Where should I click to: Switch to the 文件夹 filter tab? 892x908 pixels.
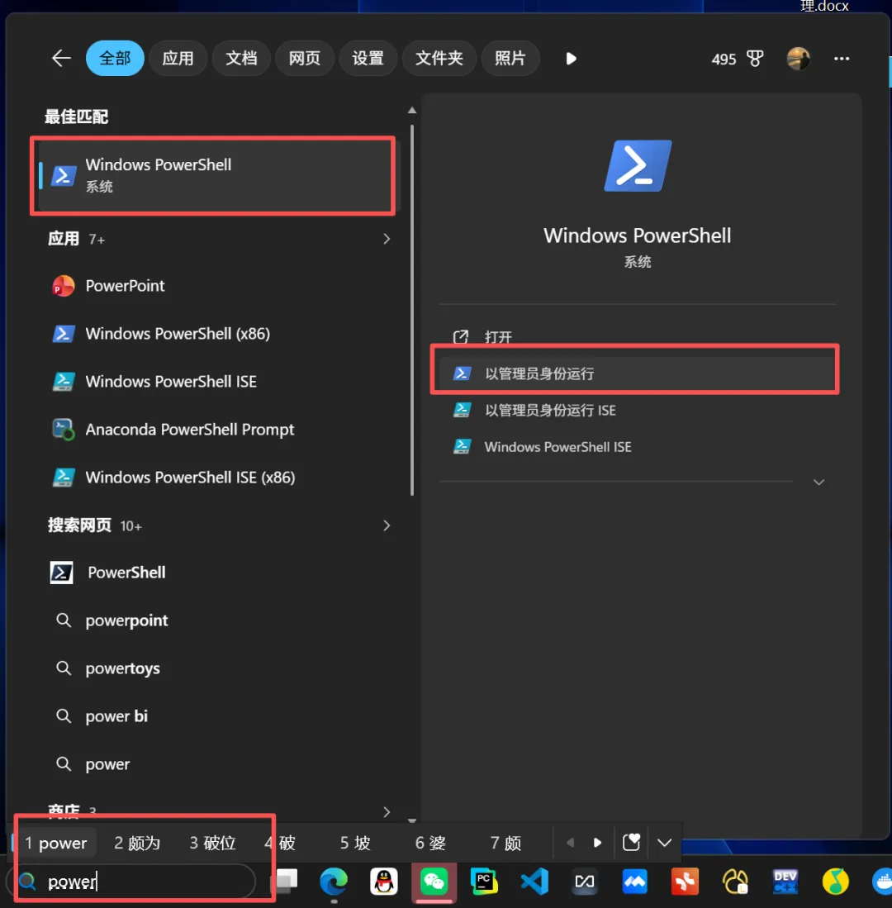click(439, 58)
